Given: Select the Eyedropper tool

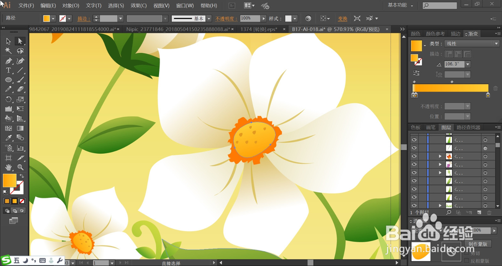Looking at the screenshot, I should point(9,138).
